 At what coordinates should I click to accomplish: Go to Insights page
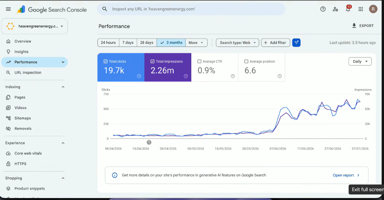pyautogui.click(x=34, y=52)
